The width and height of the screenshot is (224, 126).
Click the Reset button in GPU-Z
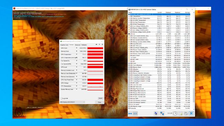[100, 98]
